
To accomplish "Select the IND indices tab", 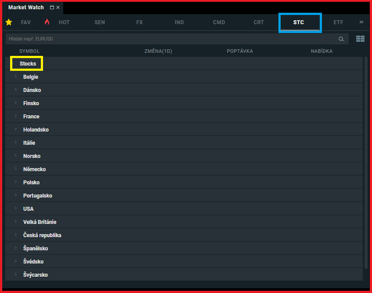I will pyautogui.click(x=179, y=22).
